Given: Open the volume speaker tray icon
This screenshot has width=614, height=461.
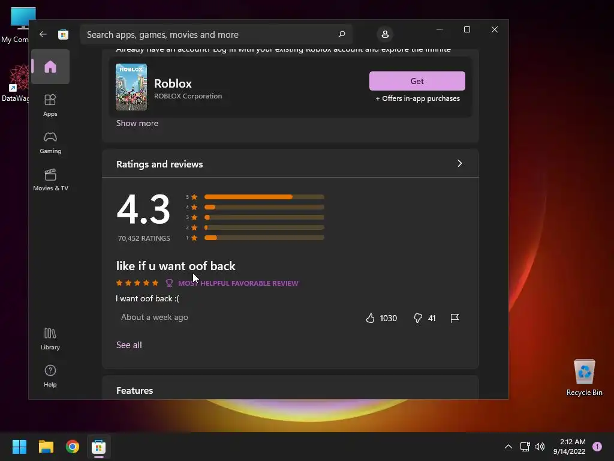Looking at the screenshot, I should tap(540, 447).
